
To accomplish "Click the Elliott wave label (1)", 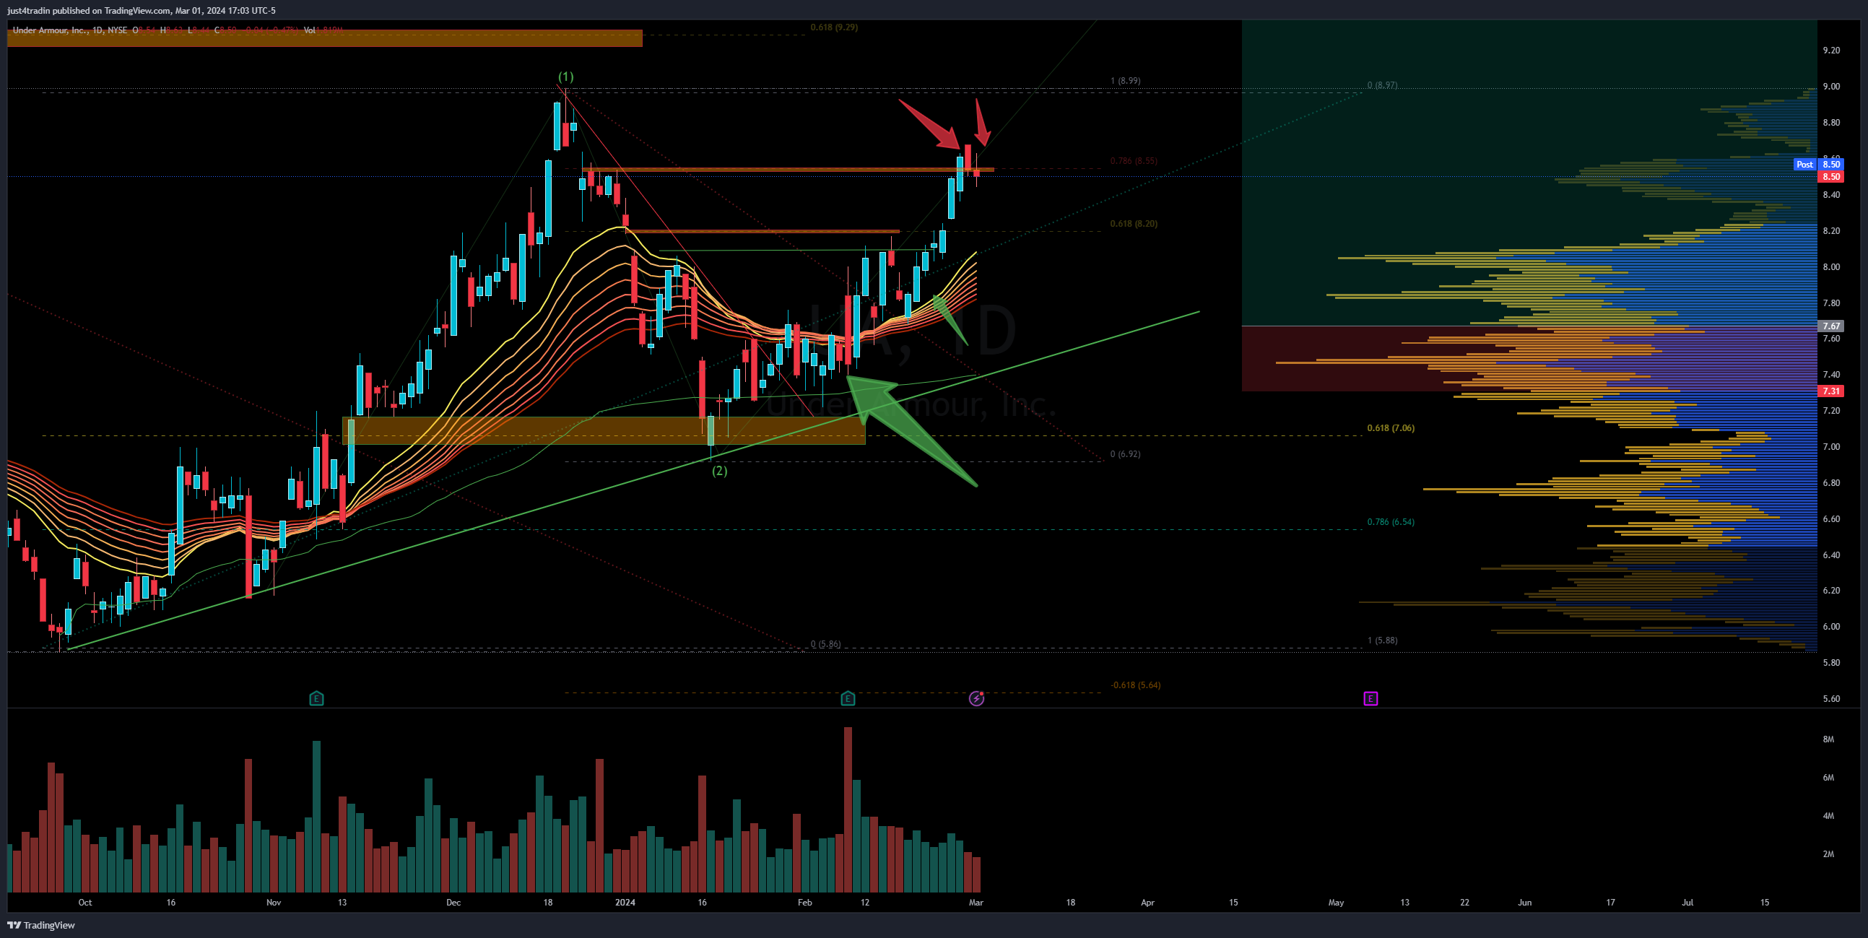I will coord(565,76).
